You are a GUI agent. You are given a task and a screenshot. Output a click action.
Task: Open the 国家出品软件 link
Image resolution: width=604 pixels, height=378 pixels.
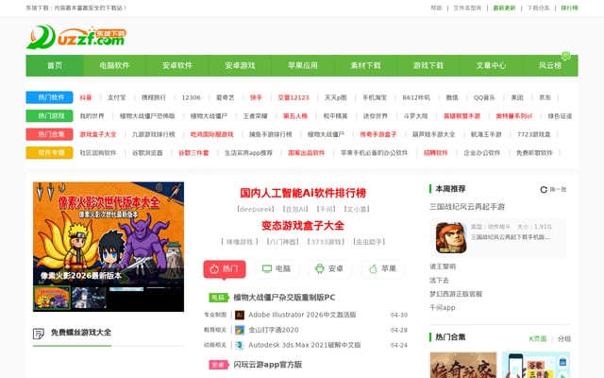(x=306, y=153)
